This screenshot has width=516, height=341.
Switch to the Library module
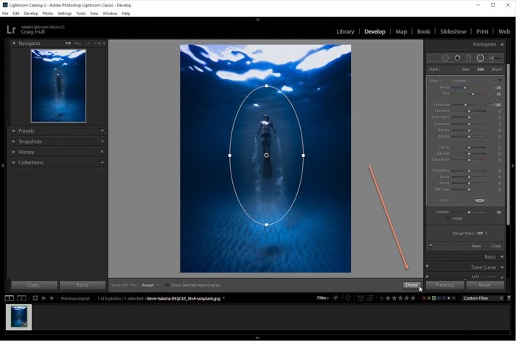[345, 32]
